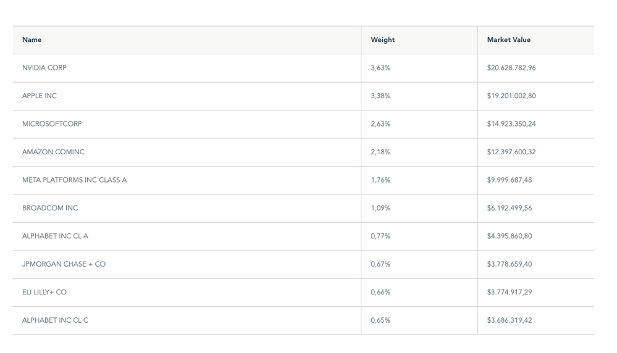Click ALPHABET INC CL A name
The width and height of the screenshot is (617, 353).
tap(55, 236)
